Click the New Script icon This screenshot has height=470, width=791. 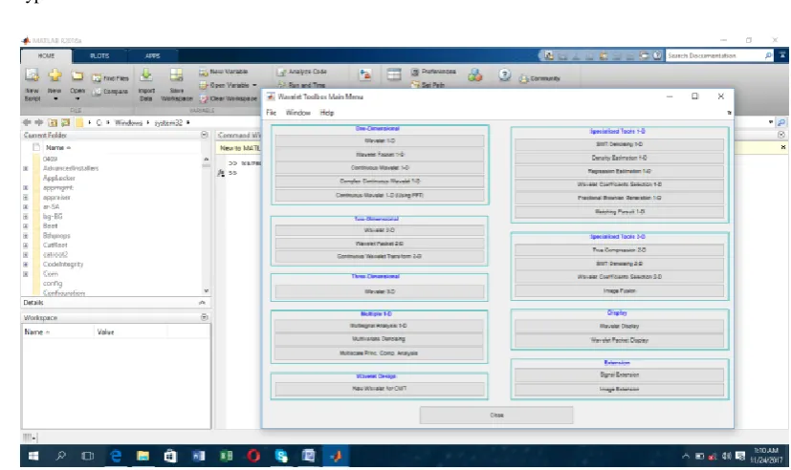coord(32,75)
